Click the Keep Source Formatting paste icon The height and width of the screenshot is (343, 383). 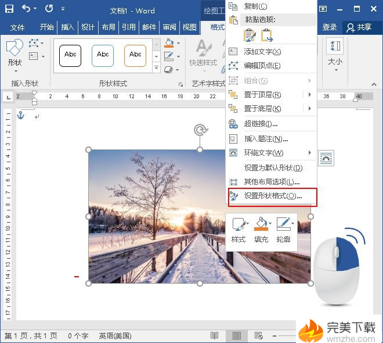pos(250,35)
